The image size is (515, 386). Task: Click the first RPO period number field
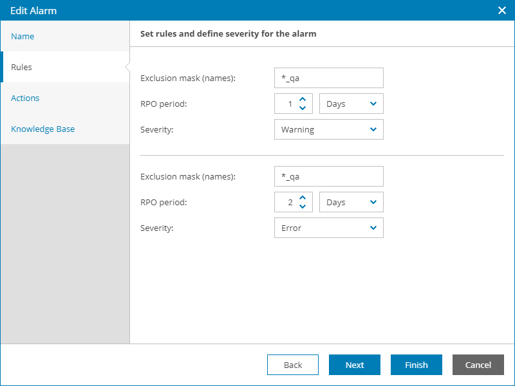pyautogui.click(x=286, y=104)
